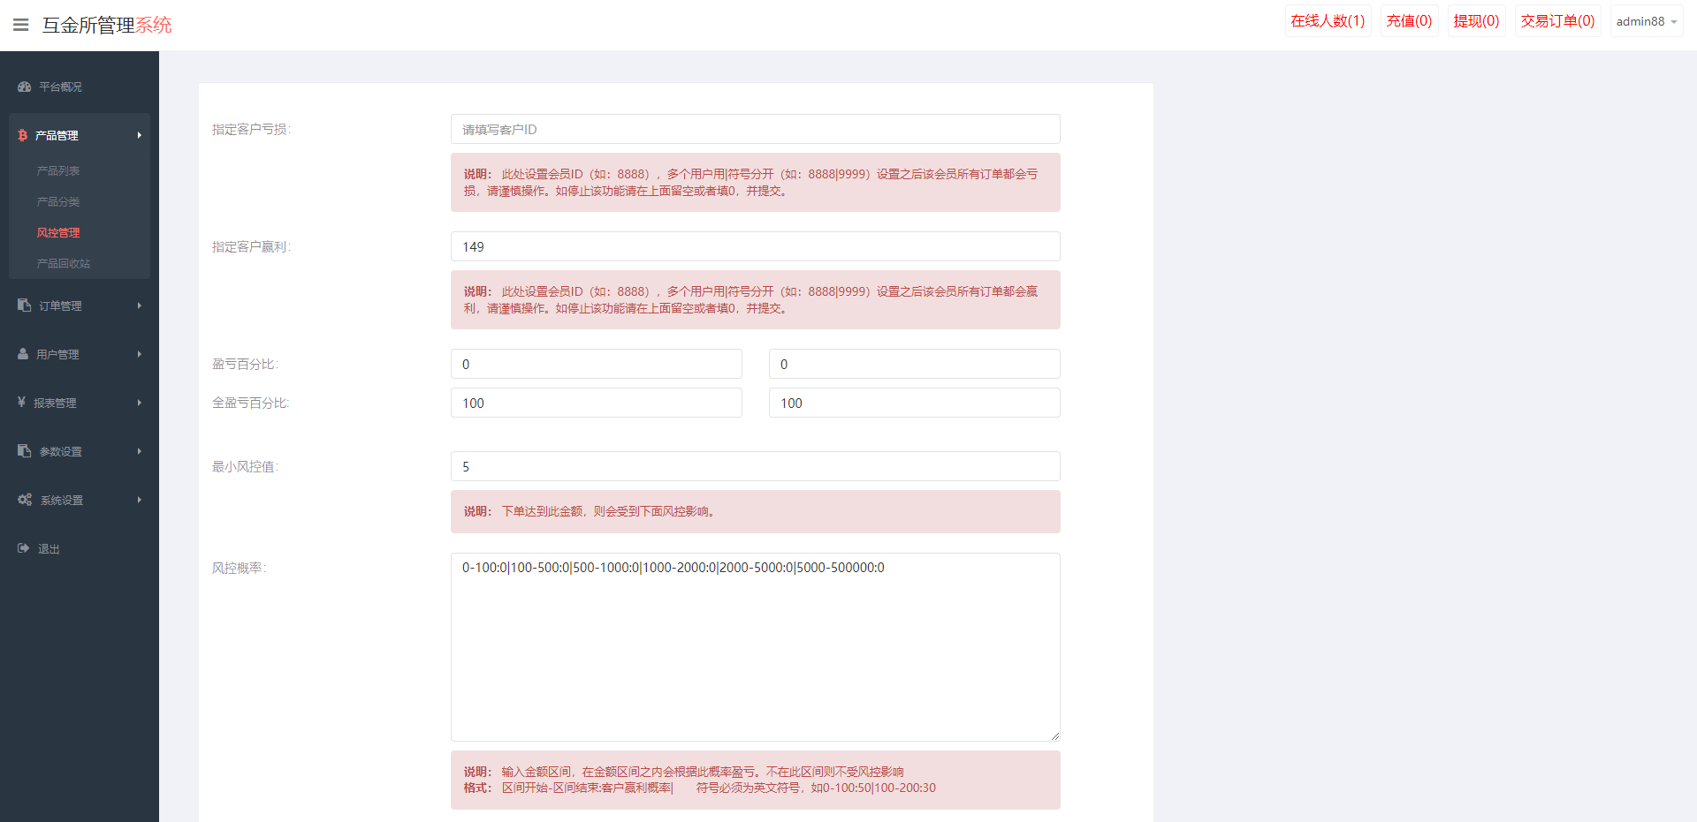Image resolution: width=1697 pixels, height=822 pixels.
Task: Open 平台概况 in the sidebar
Action: (60, 87)
